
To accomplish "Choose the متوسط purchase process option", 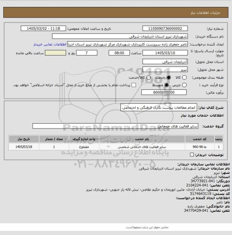I will [x=167, y=85].
